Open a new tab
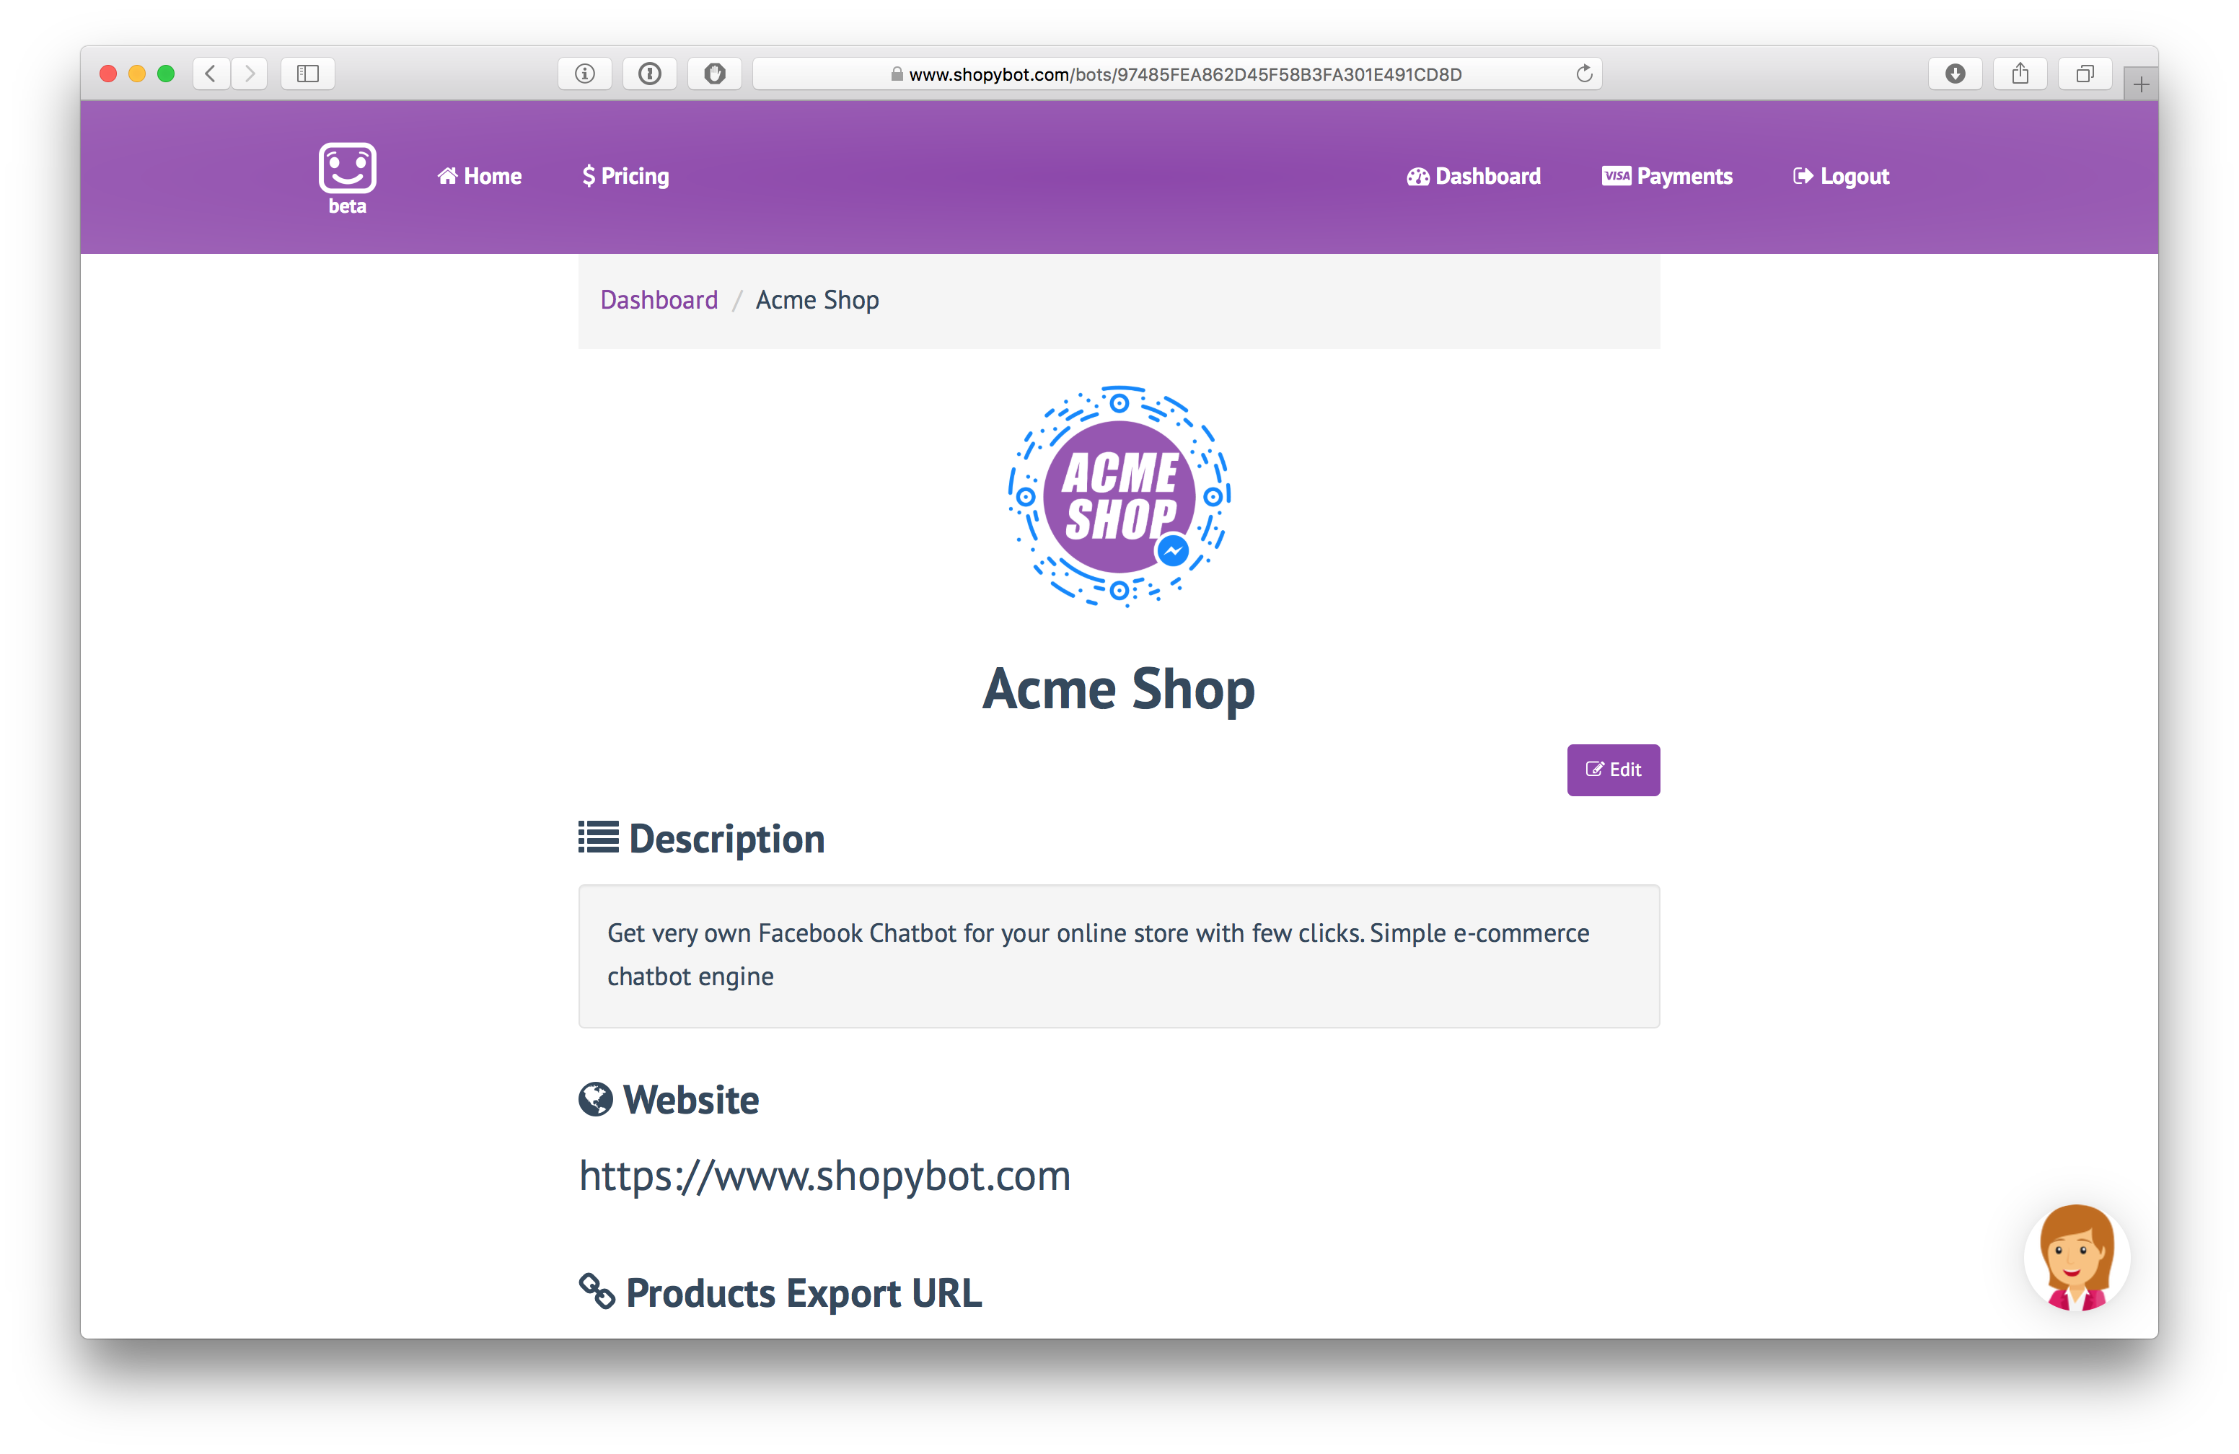 [x=2140, y=84]
